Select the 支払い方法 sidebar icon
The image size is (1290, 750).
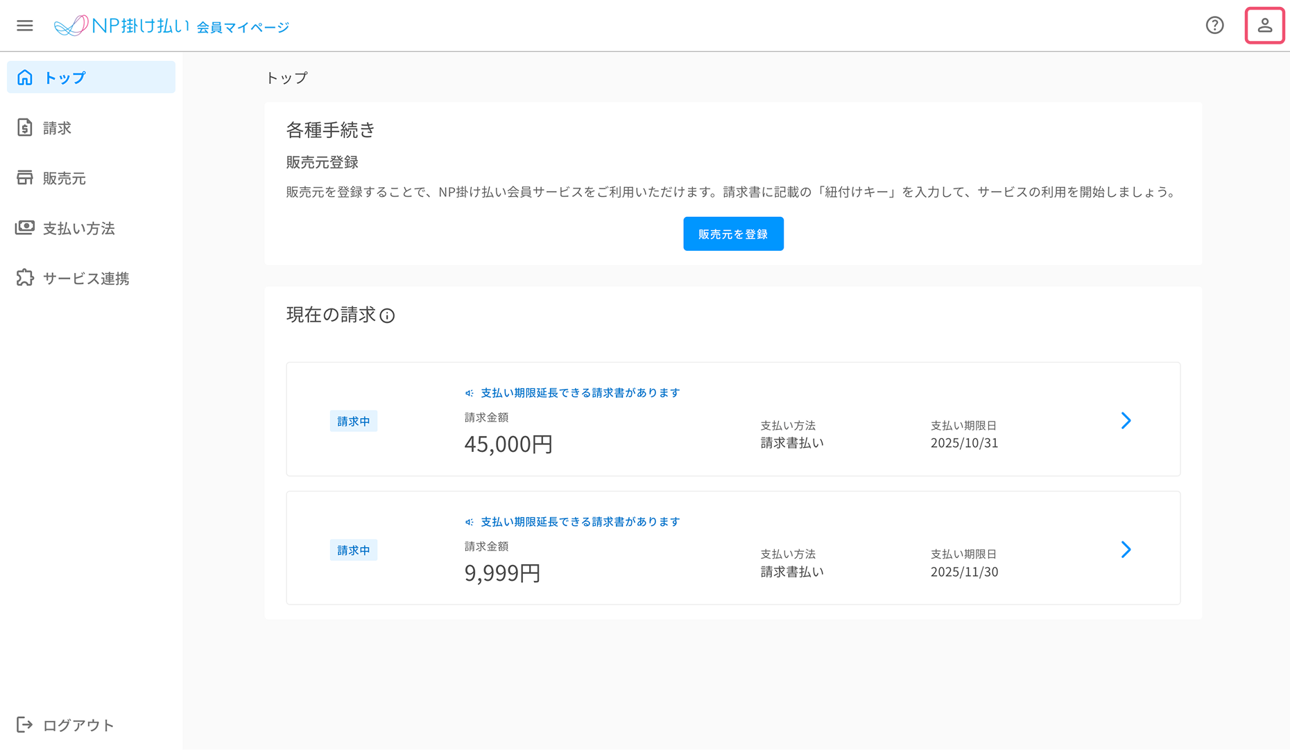[25, 228]
